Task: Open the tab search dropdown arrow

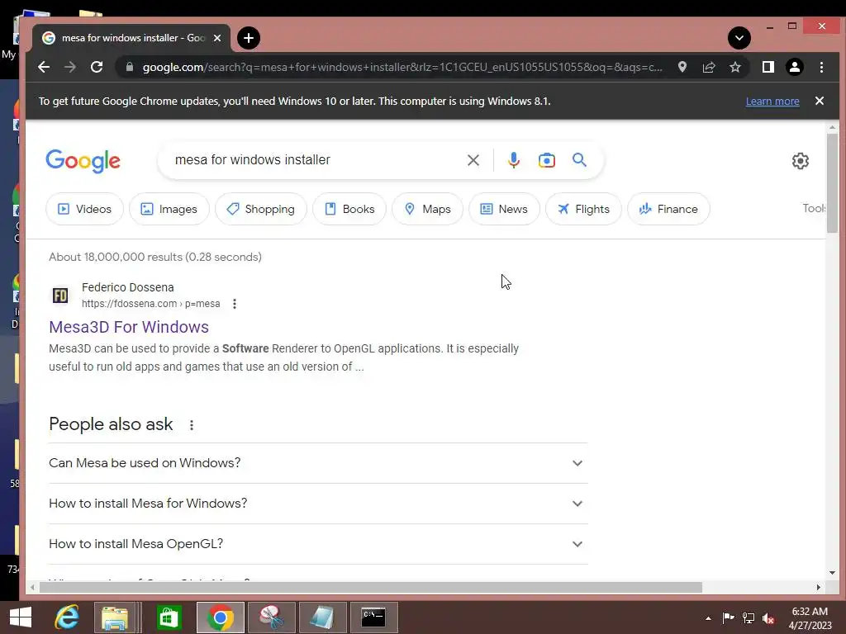Action: [x=739, y=38]
